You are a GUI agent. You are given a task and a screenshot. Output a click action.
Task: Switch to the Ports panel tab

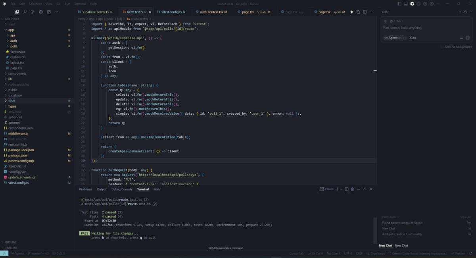coord(157,189)
